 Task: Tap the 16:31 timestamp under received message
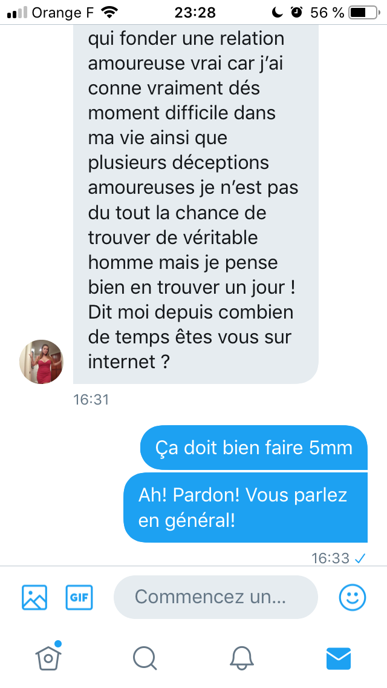tap(91, 400)
